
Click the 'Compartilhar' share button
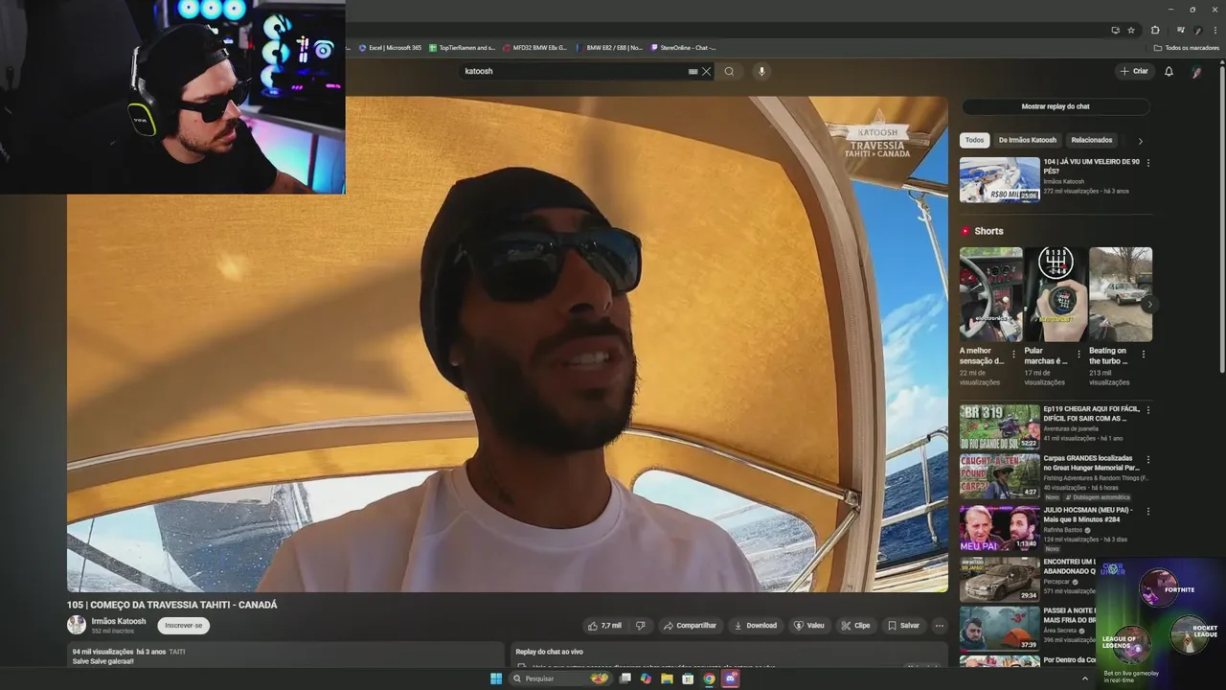point(690,625)
